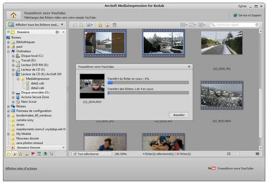Image resolution: width=267 pixels, height=183 pixels.
Task: Expand Lecteur DVD RW (E:) node
Action: point(13,65)
